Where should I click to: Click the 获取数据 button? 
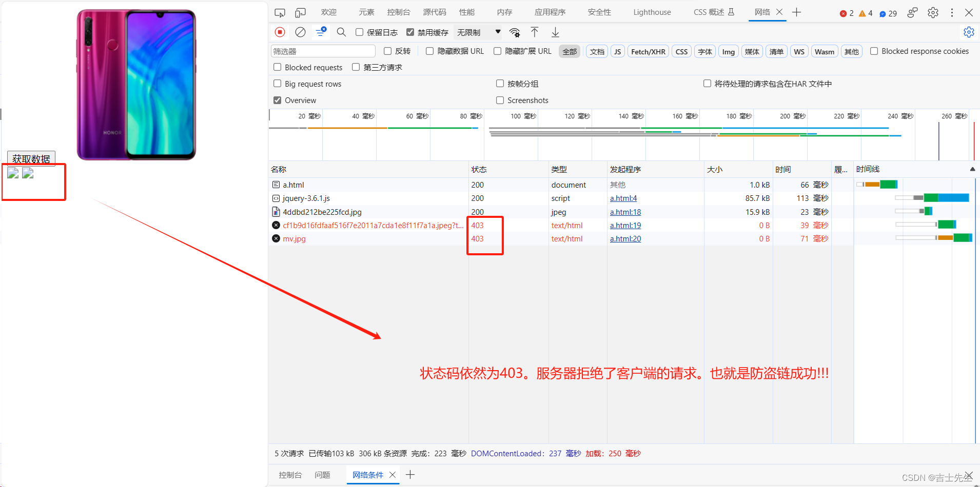click(x=31, y=159)
